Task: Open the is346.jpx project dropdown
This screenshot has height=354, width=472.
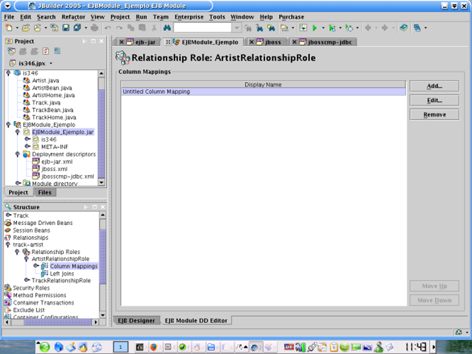Action: pyautogui.click(x=51, y=63)
